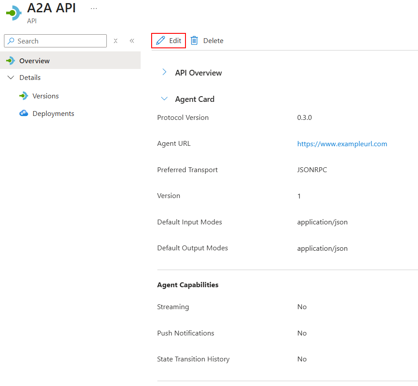Viewport: 418px width, 386px height.
Task: Click the pencil icon on Edit
Action: pos(161,40)
